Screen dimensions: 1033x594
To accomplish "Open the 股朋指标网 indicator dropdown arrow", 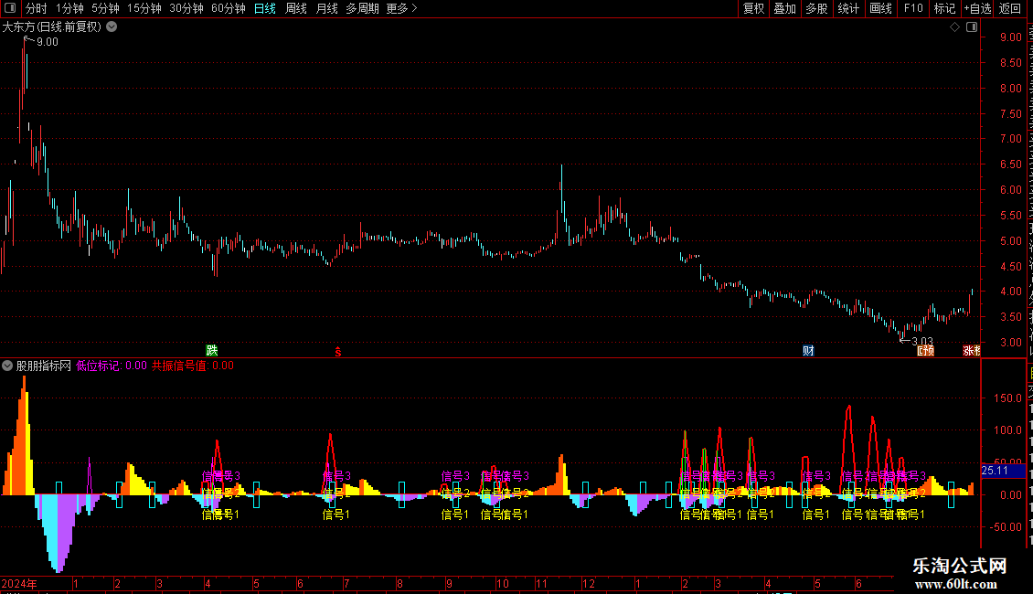I will tap(7, 366).
